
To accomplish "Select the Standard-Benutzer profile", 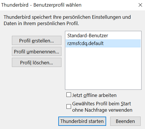I will (103, 35).
